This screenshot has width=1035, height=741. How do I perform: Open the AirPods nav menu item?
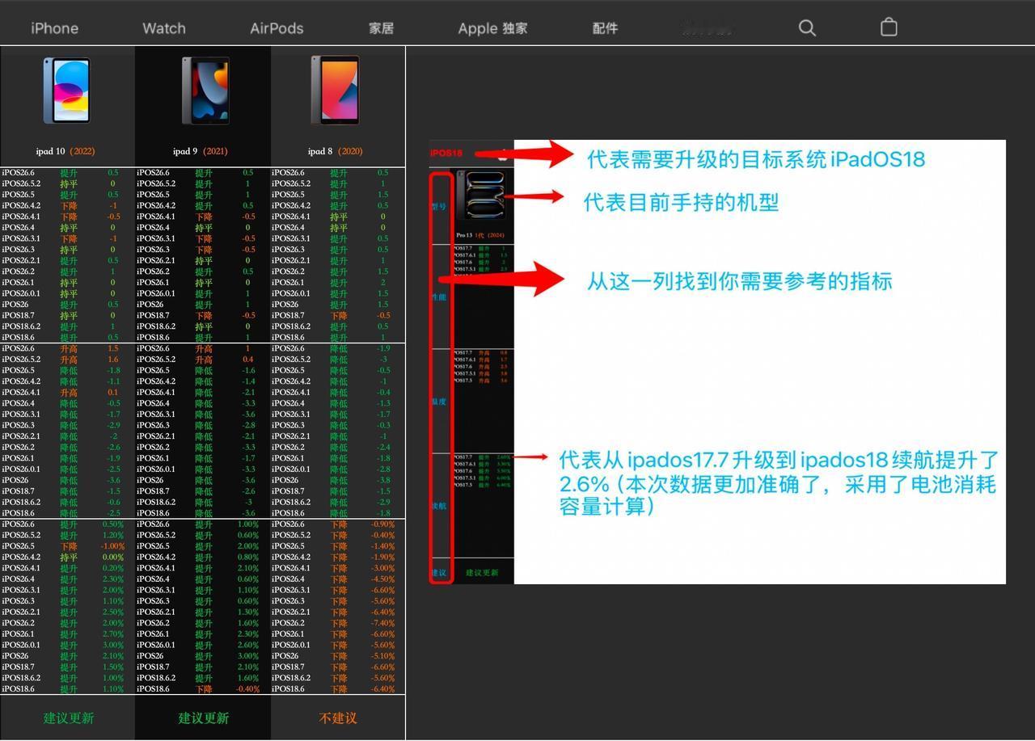[x=277, y=28]
